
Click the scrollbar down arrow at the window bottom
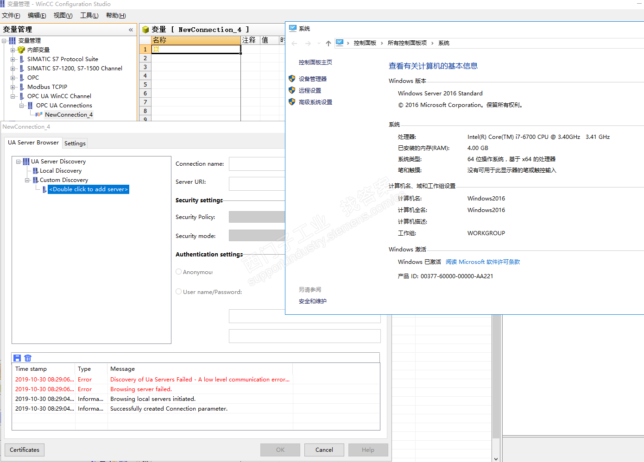(496, 459)
